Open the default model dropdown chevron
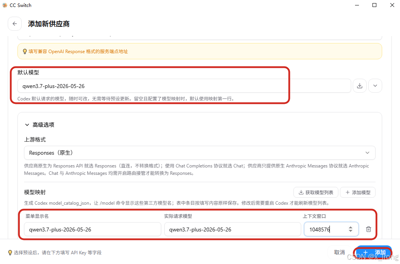The image size is (400, 264). pyautogui.click(x=375, y=86)
